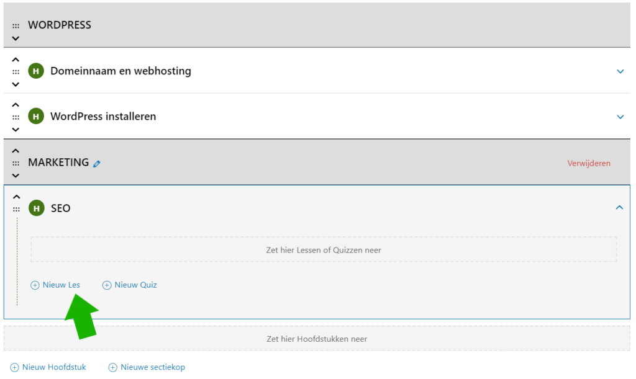Click the green H icon for SEO
This screenshot has width=636, height=379.
pyautogui.click(x=37, y=208)
